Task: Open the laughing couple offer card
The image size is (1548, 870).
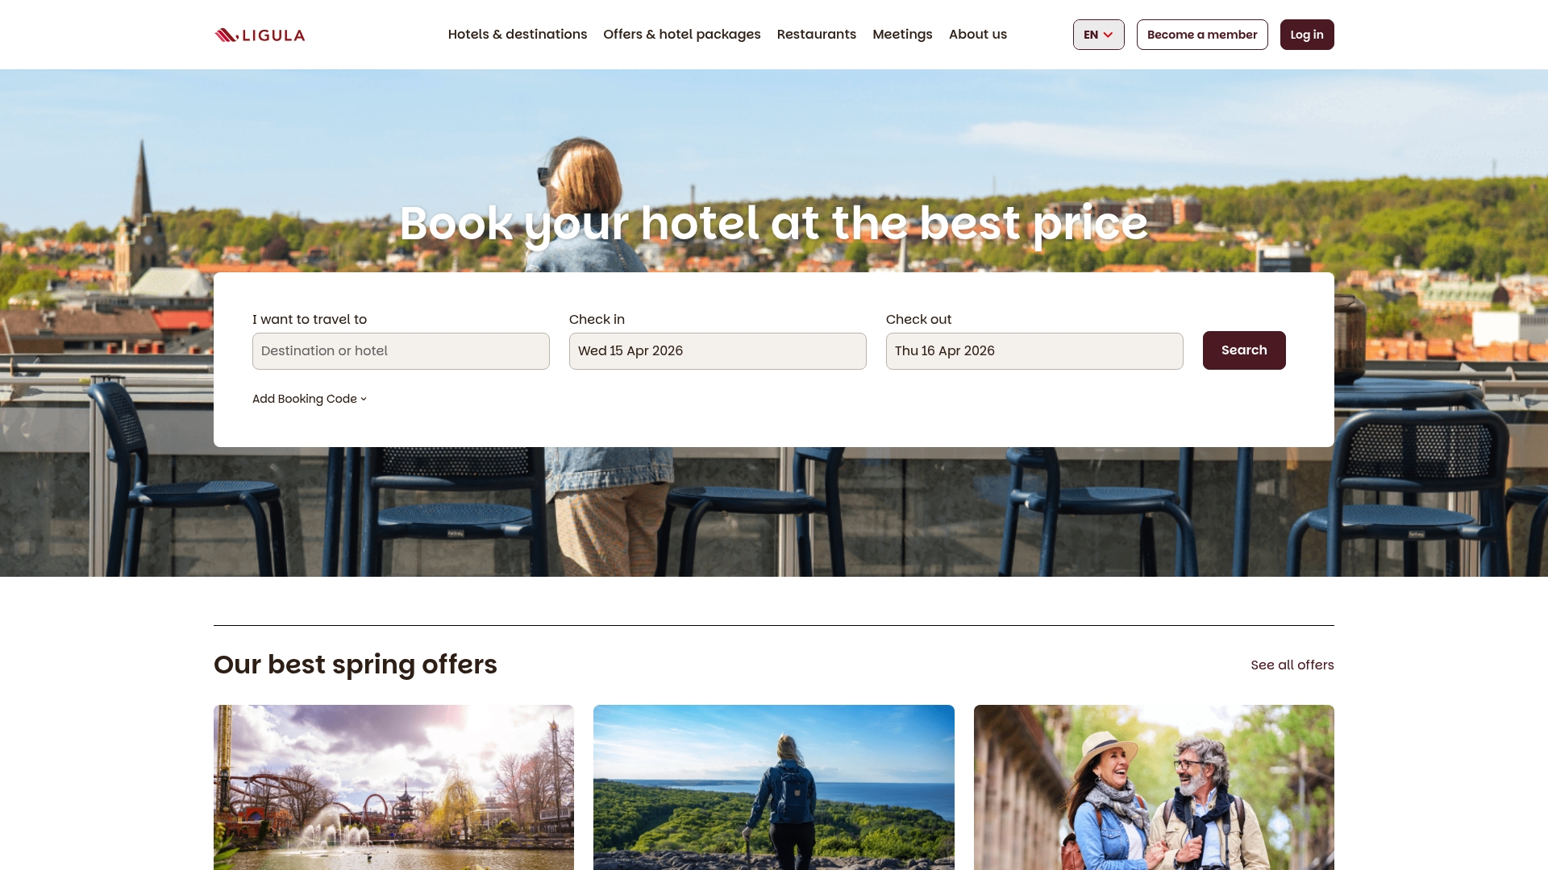Action: point(1154,787)
